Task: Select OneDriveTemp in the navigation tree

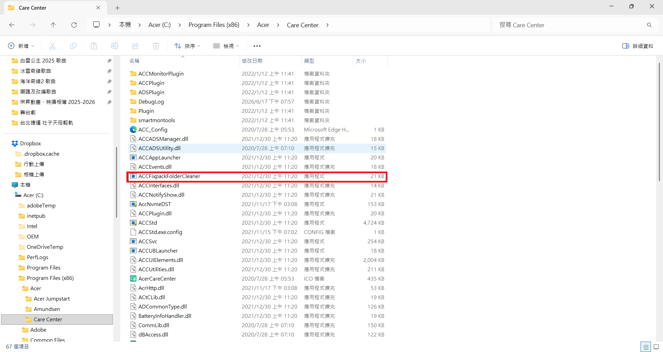Action: [45, 247]
